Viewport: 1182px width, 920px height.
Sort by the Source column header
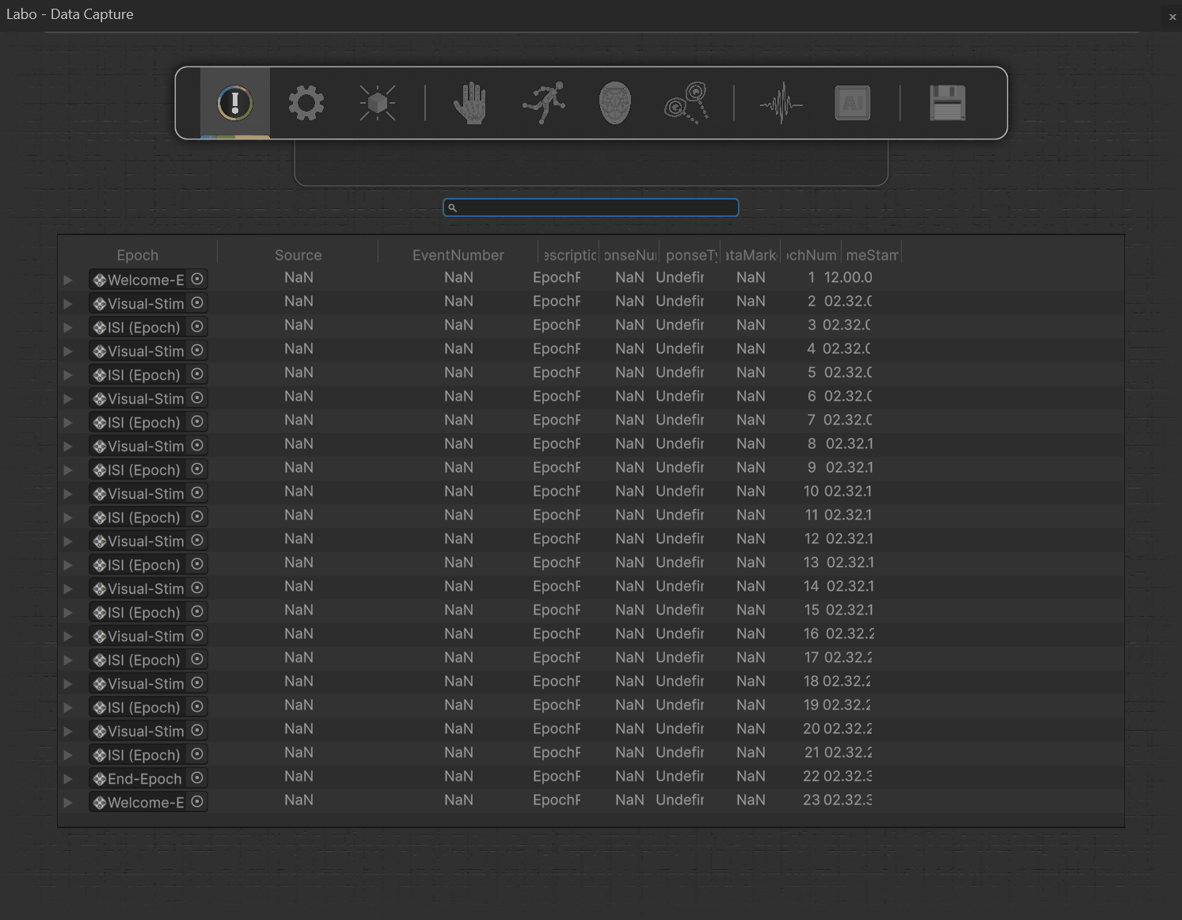(x=298, y=255)
